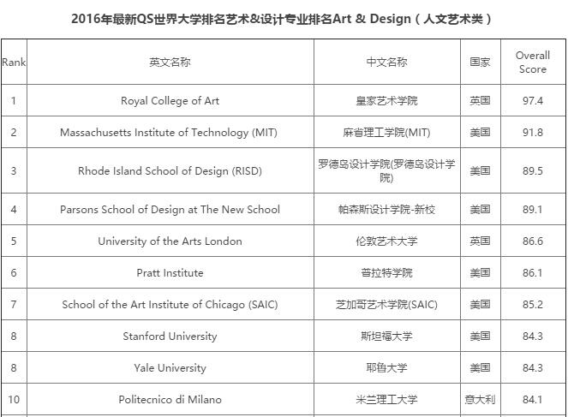Viewport: 568px width, 417px height.
Task: Click the '帕森斯设计学院-新校' cell
Action: [386, 210]
